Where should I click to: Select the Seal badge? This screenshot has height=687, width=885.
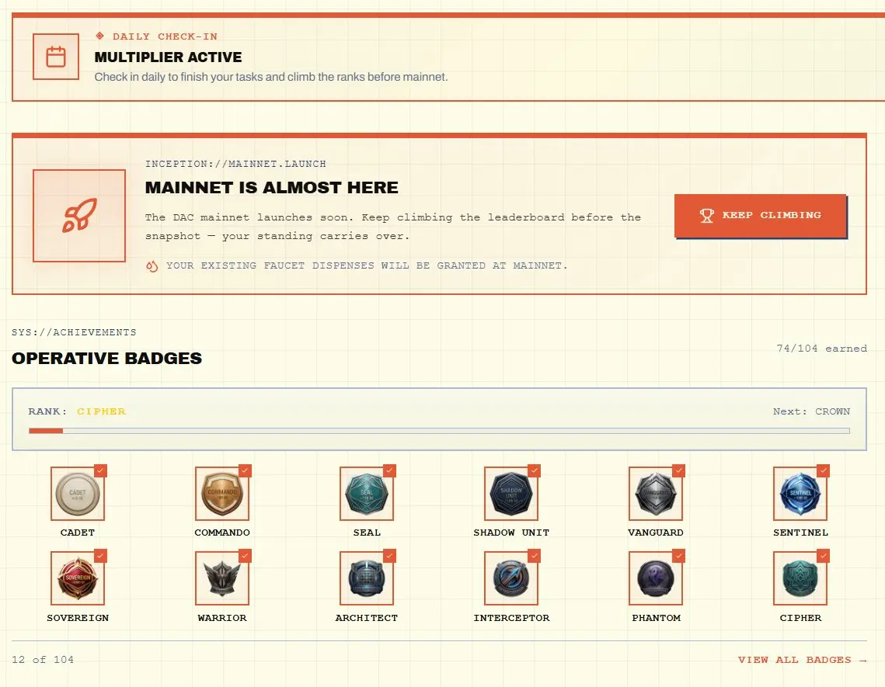[x=367, y=494]
